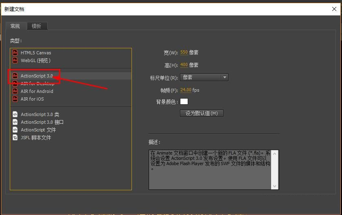Open the 背景颜色 white swatch

(x=184, y=101)
